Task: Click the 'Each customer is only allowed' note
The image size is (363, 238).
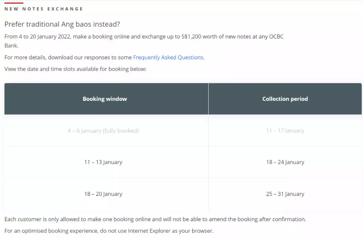Action: click(155, 219)
